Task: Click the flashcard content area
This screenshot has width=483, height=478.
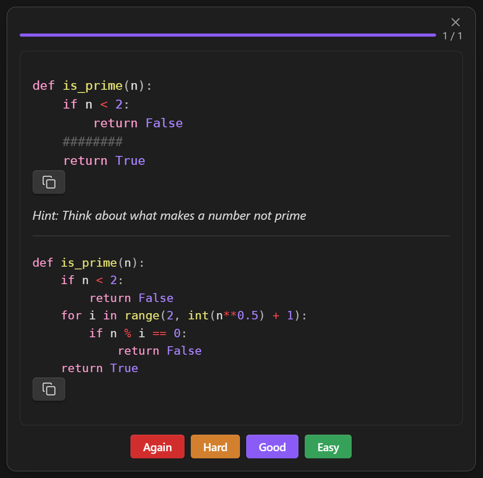Action: 241,237
